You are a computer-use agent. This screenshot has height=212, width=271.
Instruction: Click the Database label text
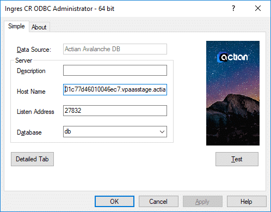click(x=29, y=132)
